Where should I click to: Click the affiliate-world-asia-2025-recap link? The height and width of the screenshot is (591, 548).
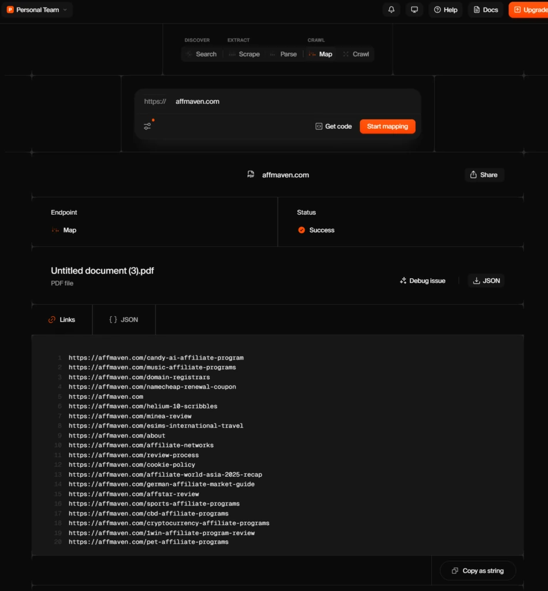[165, 474]
